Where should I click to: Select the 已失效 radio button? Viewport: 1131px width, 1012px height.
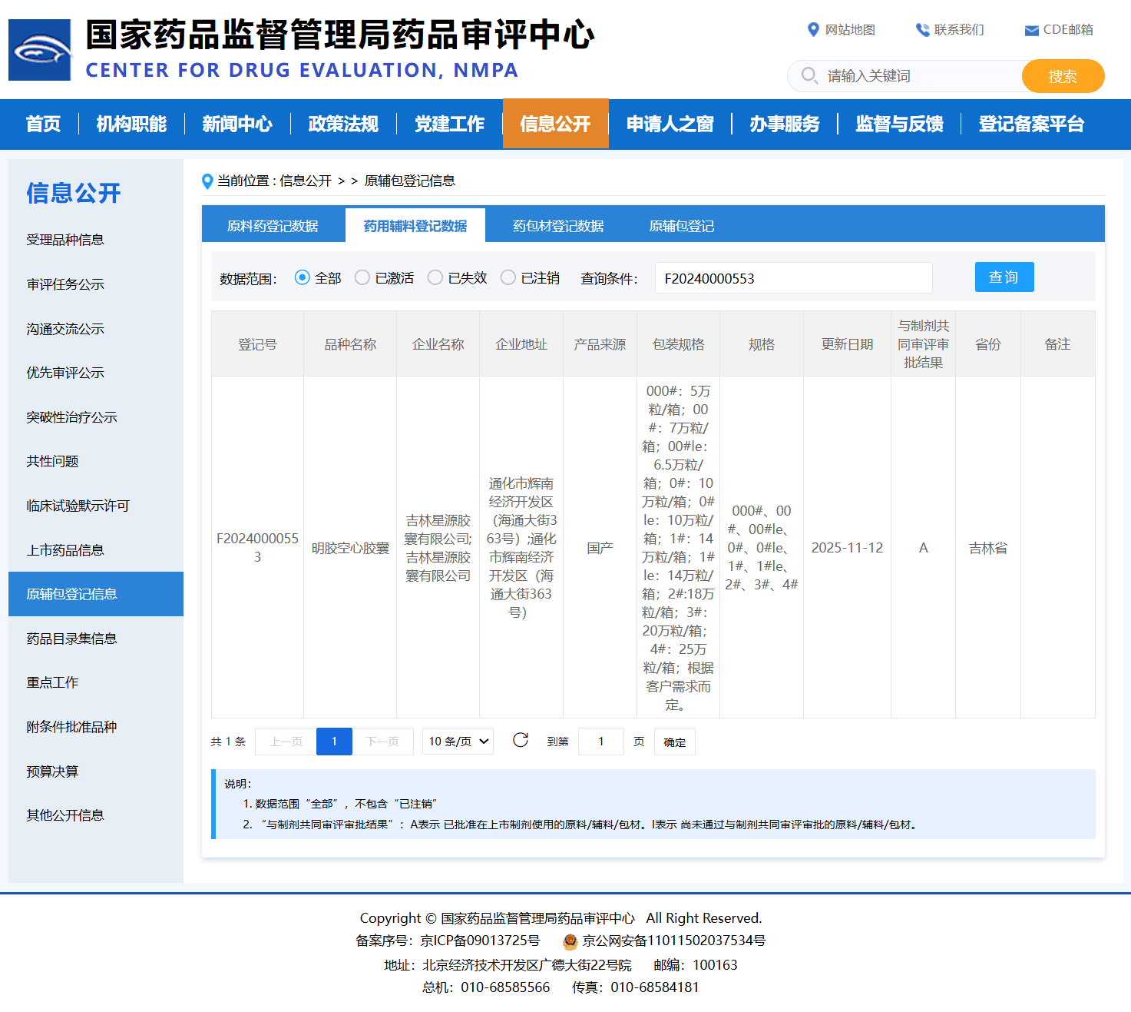pos(435,277)
